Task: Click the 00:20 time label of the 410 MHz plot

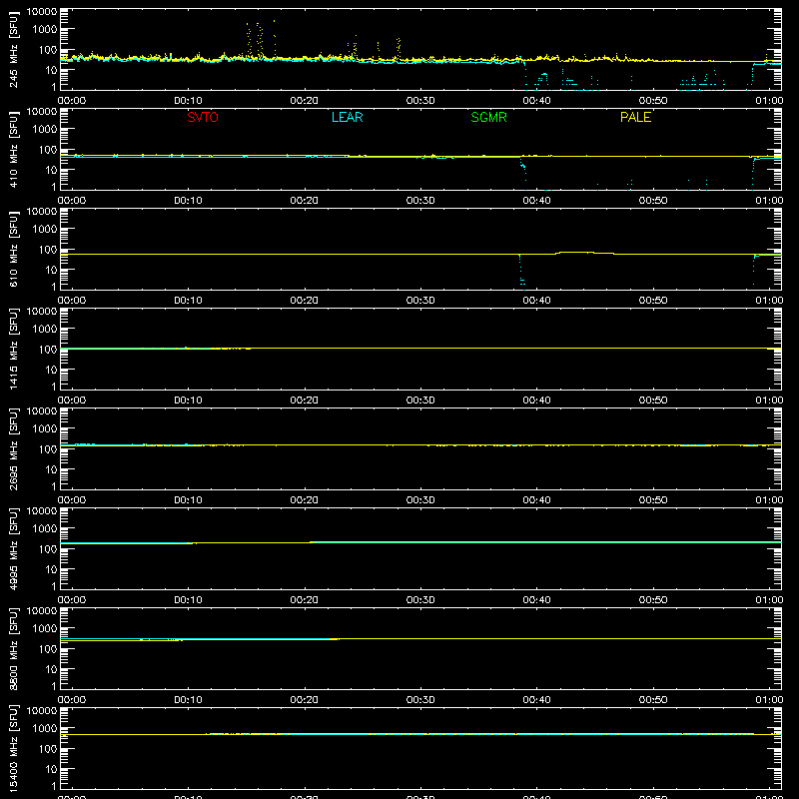Action: (x=305, y=201)
